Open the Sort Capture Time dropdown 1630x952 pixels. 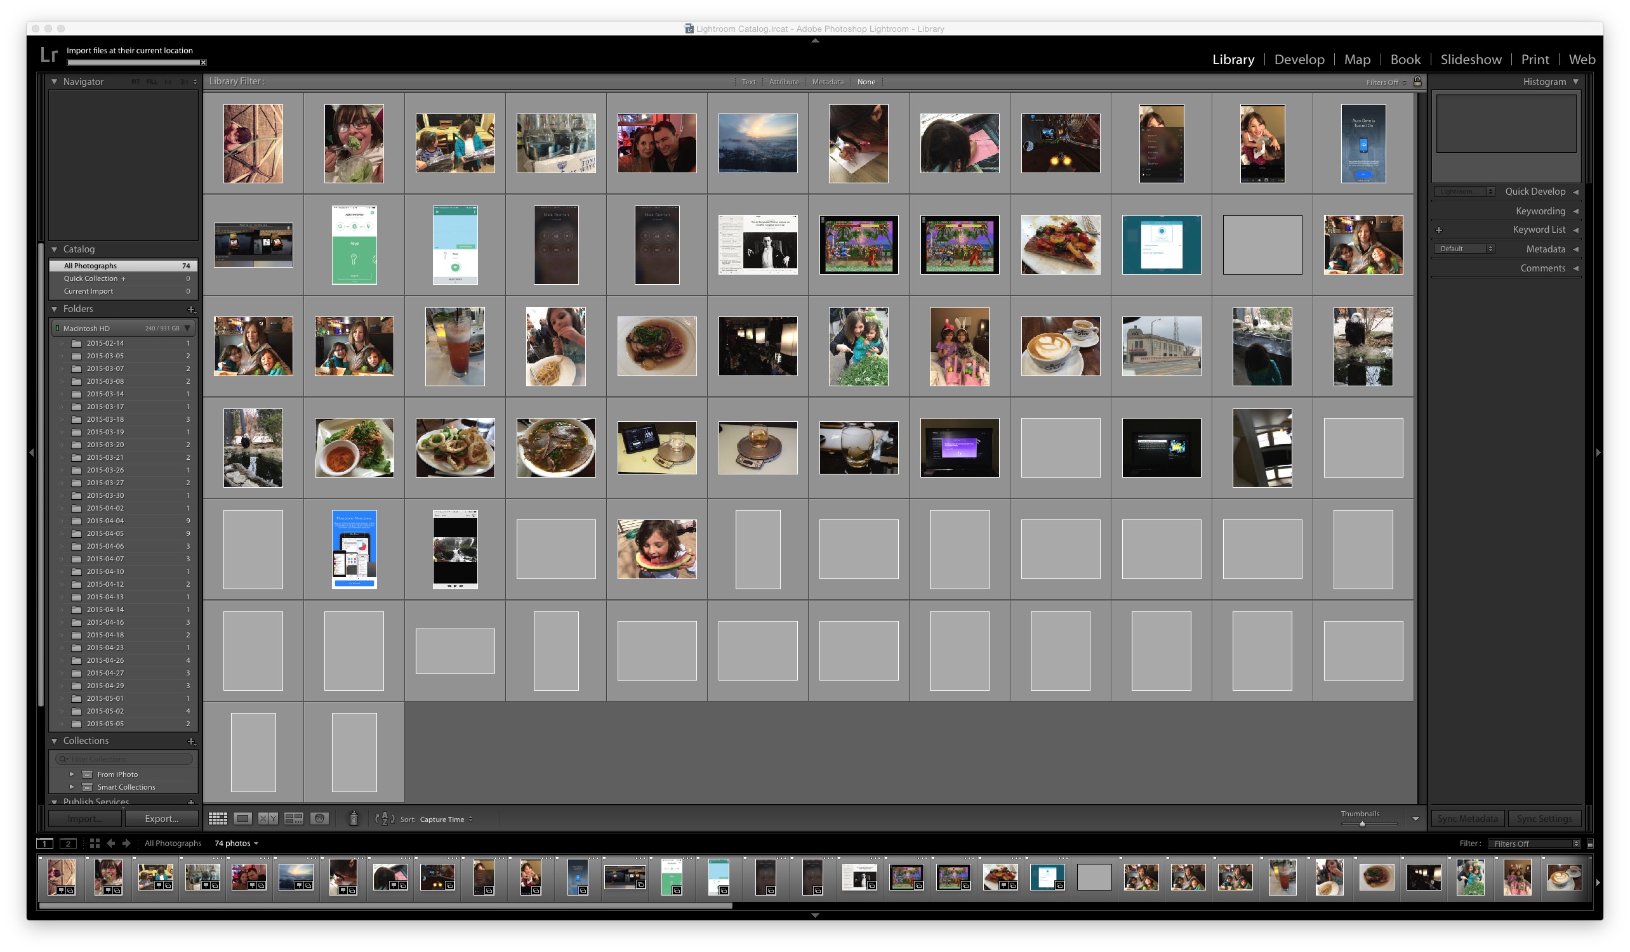point(446,819)
